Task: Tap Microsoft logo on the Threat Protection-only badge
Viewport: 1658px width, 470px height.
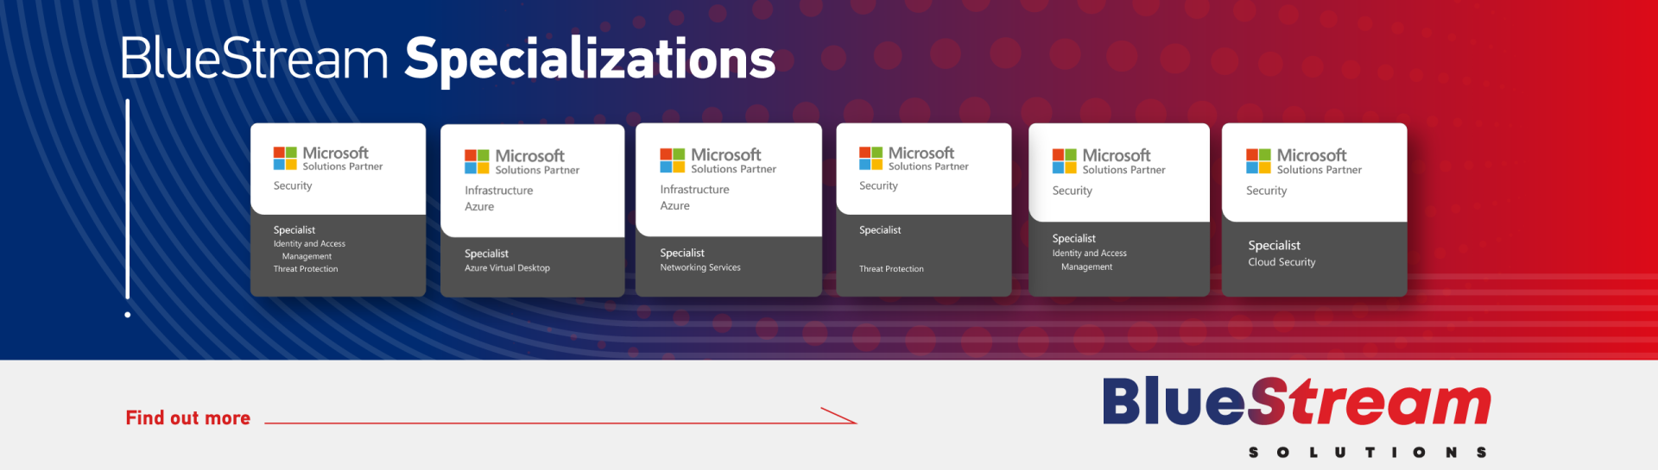Action: coord(870,159)
